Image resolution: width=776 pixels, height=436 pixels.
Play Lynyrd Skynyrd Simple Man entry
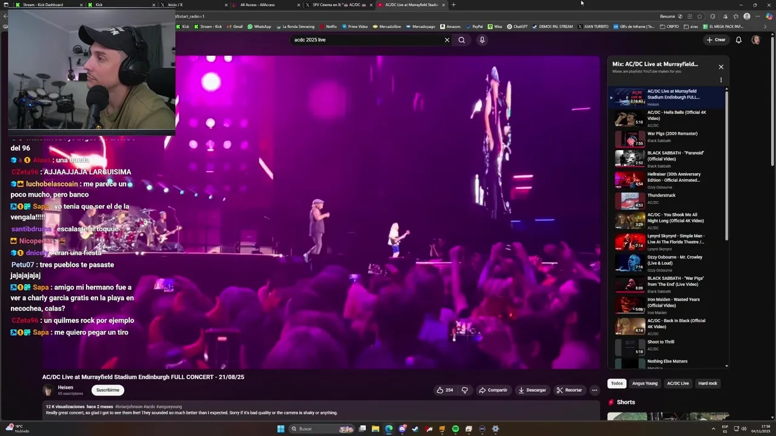(667, 242)
